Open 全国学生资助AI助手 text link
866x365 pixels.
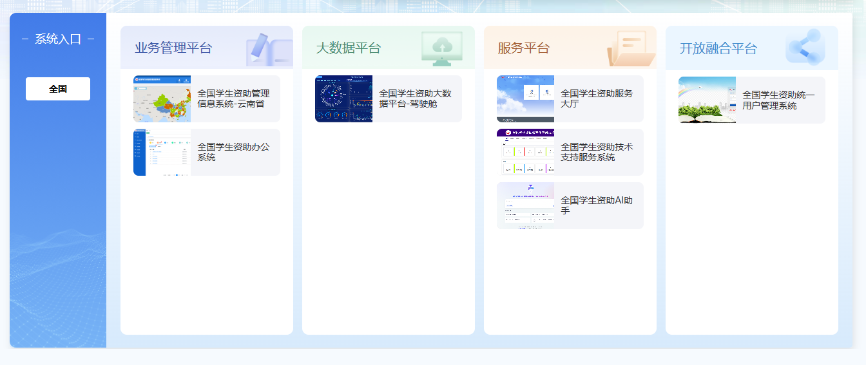click(x=597, y=205)
